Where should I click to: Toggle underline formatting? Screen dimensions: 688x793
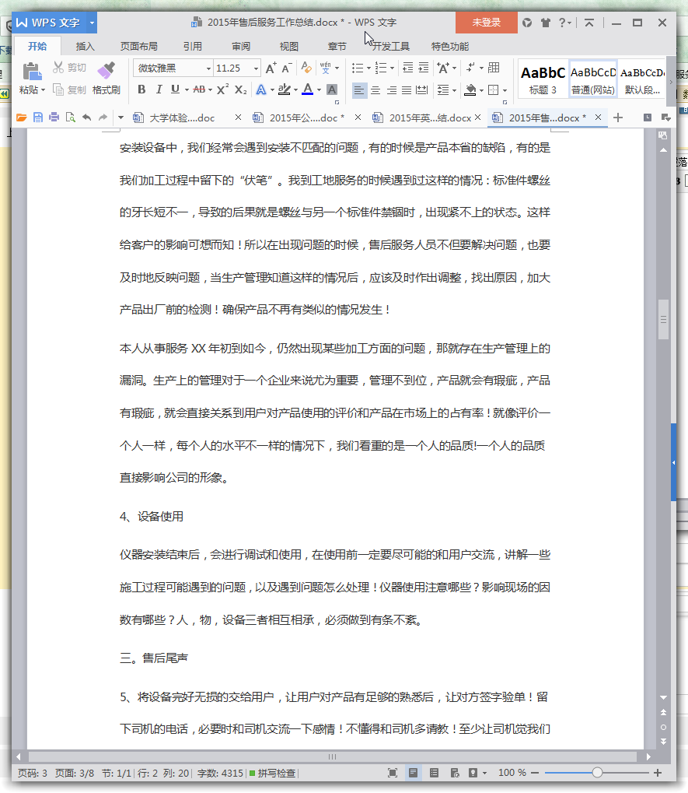pos(175,89)
